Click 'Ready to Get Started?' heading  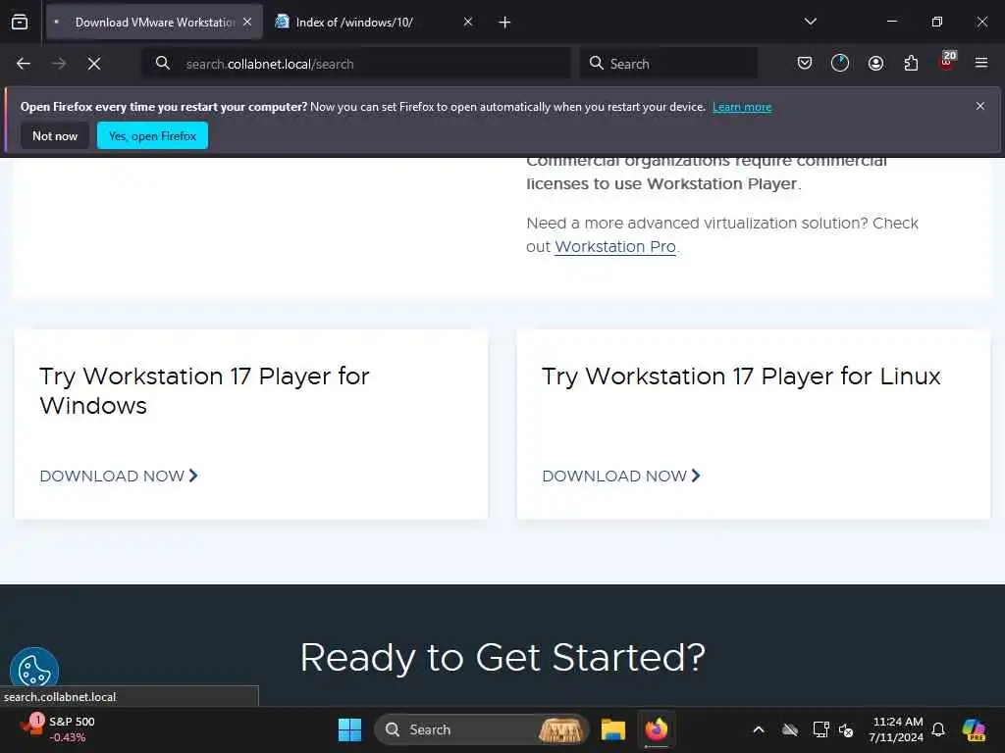[x=502, y=658]
